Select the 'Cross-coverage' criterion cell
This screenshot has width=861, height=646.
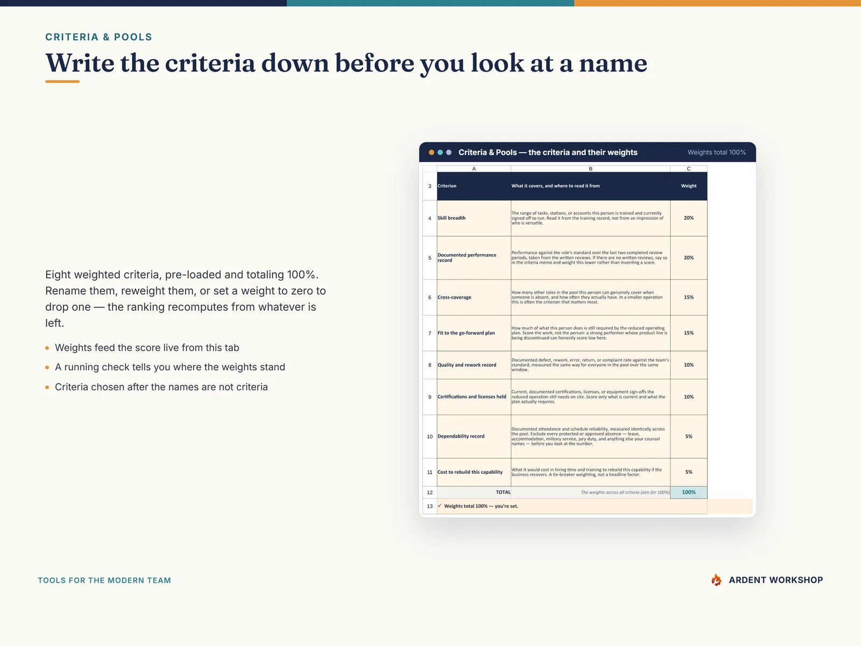pos(474,297)
